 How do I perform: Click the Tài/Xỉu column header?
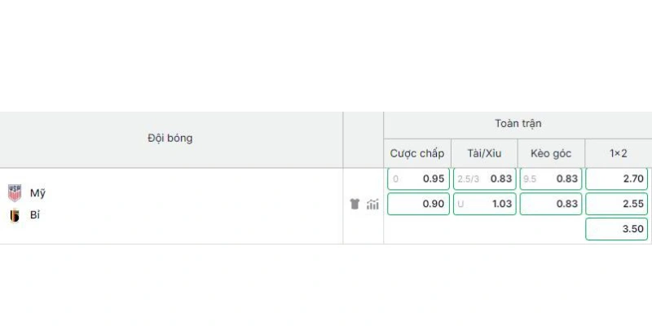(x=484, y=153)
